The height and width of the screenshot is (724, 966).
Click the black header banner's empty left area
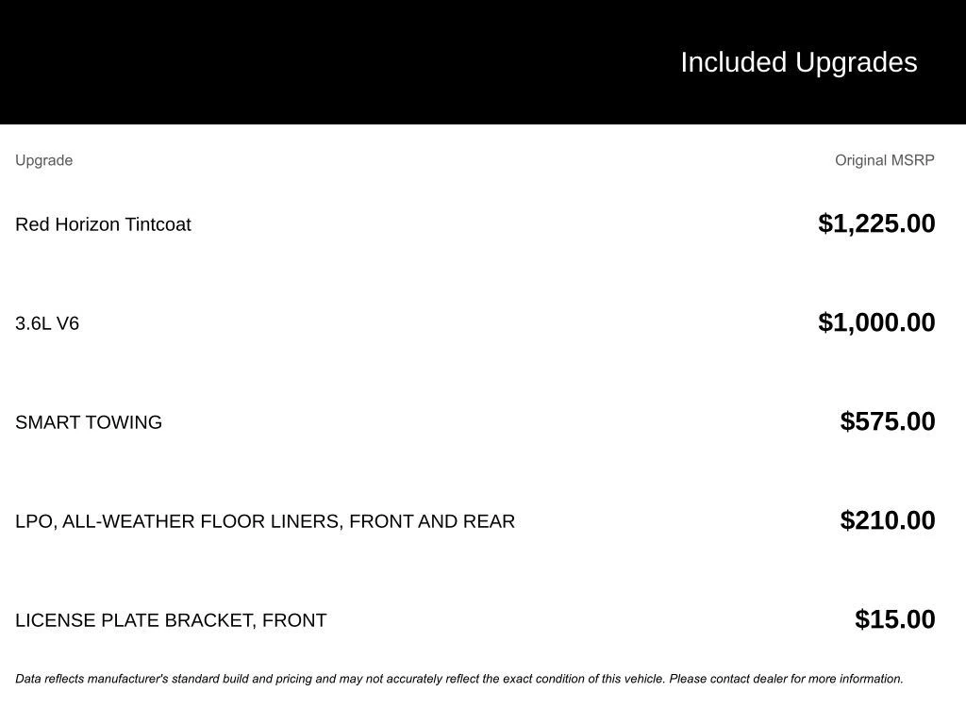[283, 62]
